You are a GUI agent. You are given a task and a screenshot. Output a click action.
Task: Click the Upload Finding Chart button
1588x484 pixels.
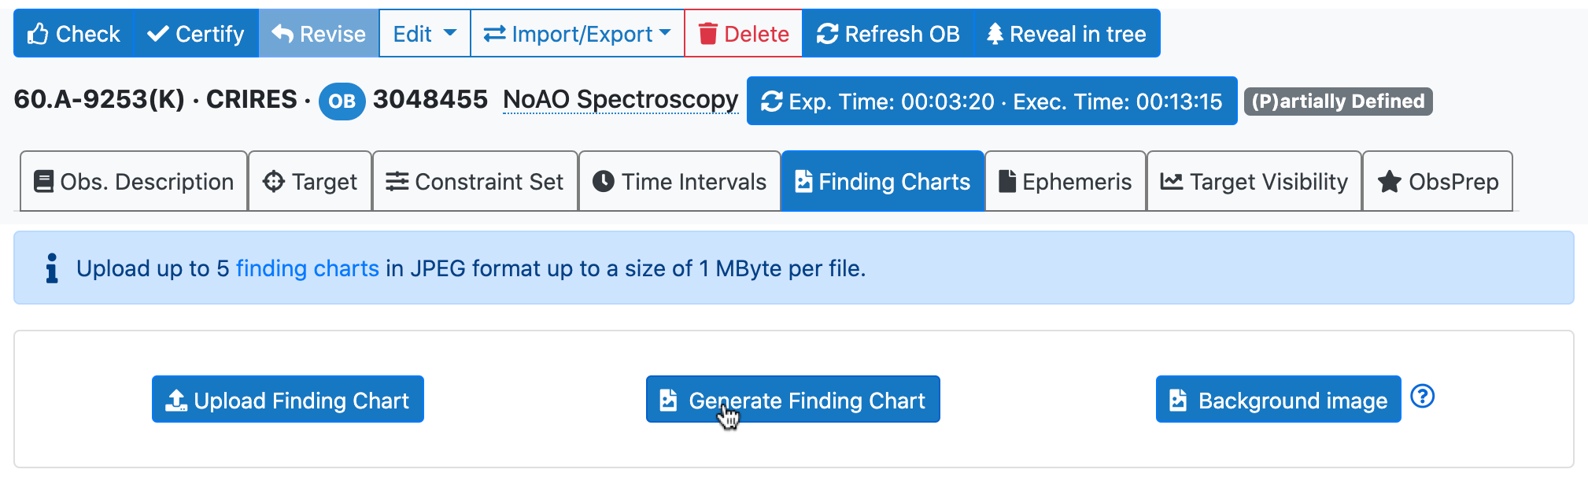point(288,400)
